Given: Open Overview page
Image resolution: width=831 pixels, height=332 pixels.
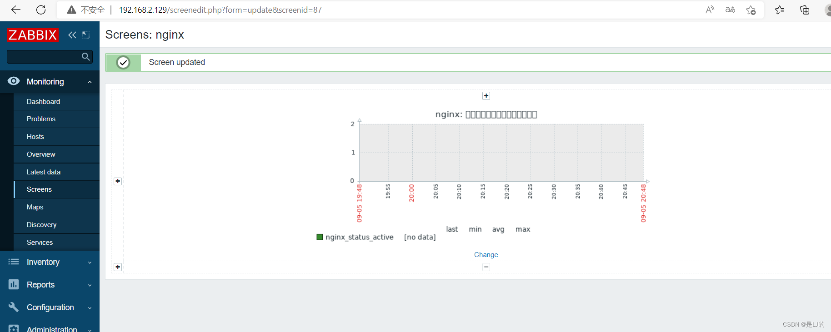Looking at the screenshot, I should click(x=41, y=154).
